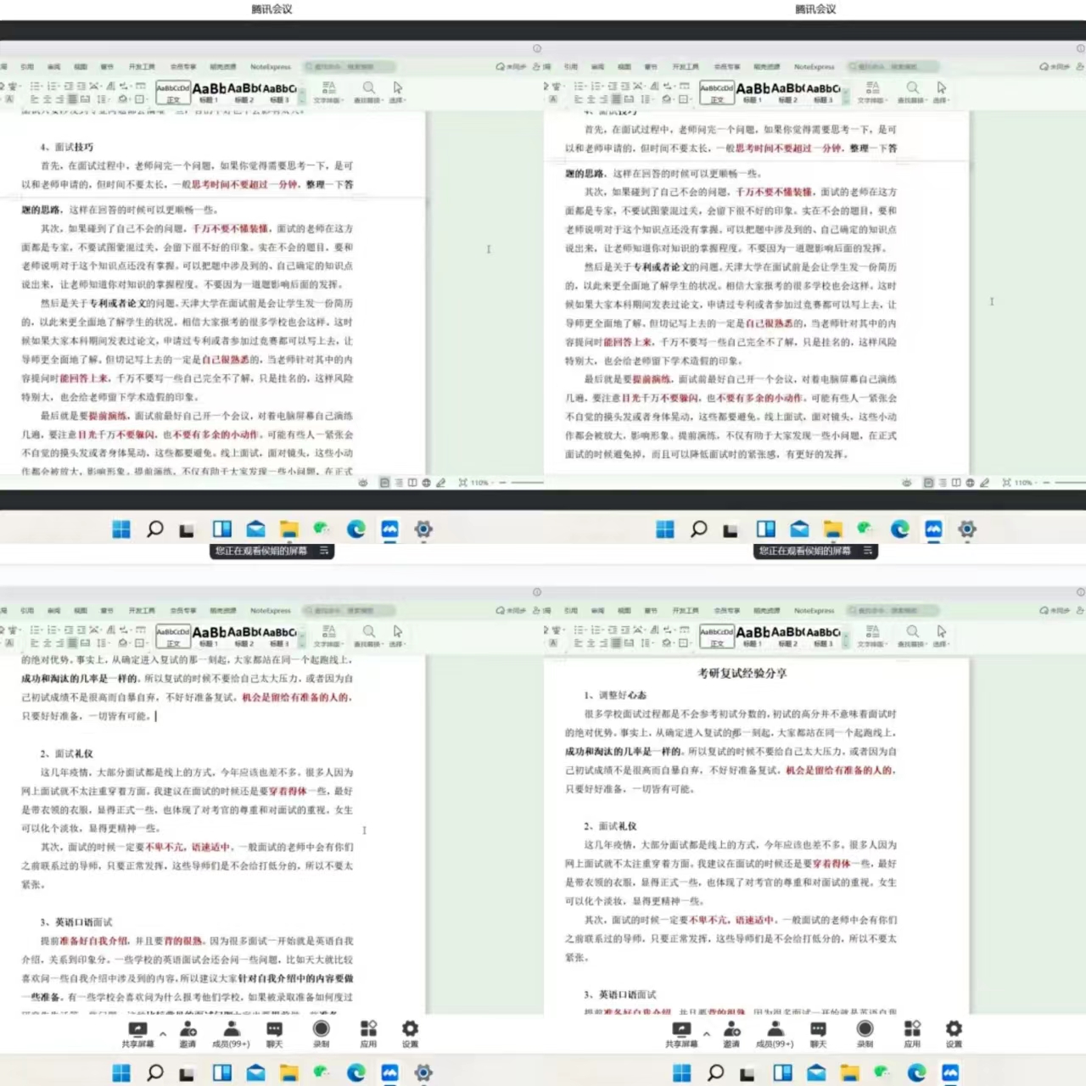1086x1086 pixels.
Task: Click zoom-out minus in 4、面试技巧 pane status bar
Action: [x=502, y=482]
